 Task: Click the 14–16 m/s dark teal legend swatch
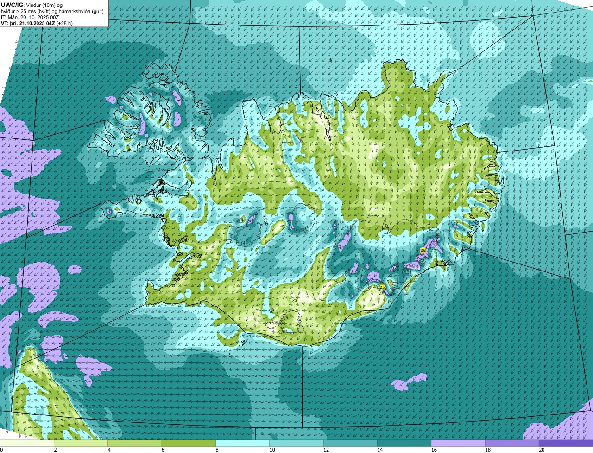(404, 443)
